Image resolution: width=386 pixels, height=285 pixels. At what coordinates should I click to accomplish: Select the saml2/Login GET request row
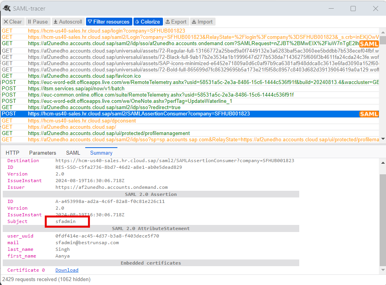190,37
